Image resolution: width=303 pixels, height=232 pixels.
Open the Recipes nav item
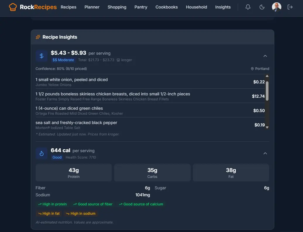(x=69, y=7)
